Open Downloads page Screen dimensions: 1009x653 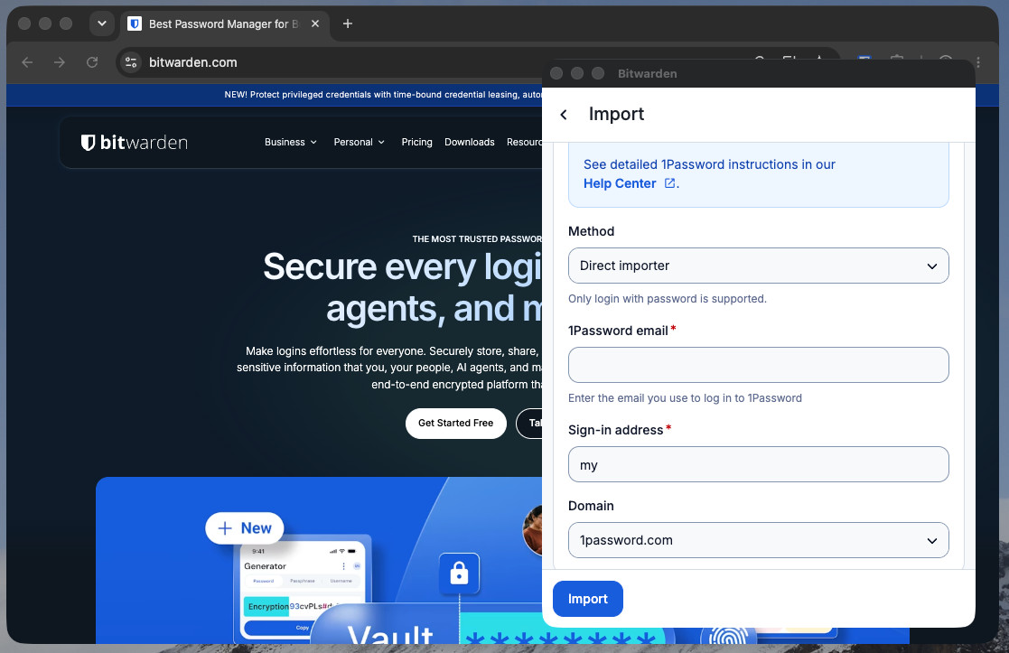point(469,142)
